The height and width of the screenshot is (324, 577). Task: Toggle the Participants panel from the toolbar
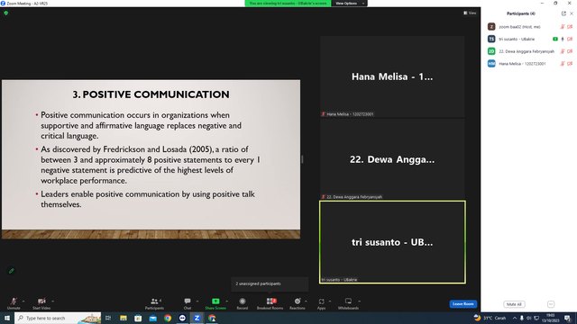point(154,303)
